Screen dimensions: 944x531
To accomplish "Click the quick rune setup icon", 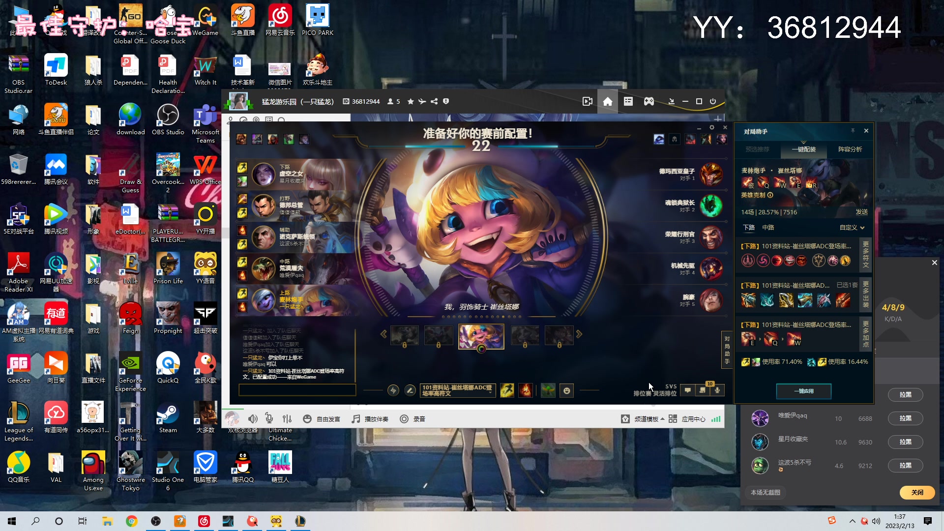I will 393,390.
